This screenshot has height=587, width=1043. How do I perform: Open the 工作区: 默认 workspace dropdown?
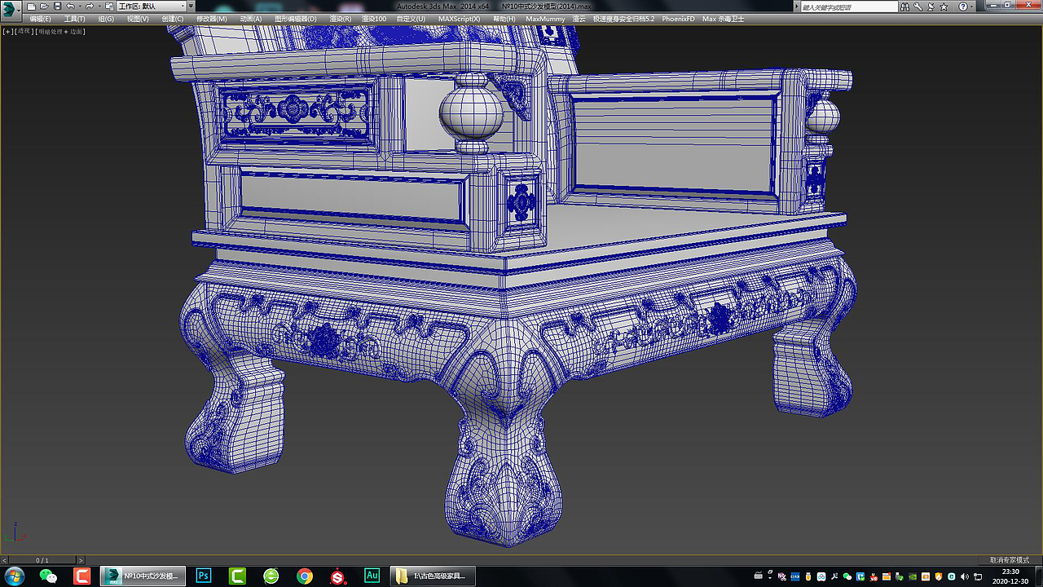[152, 7]
